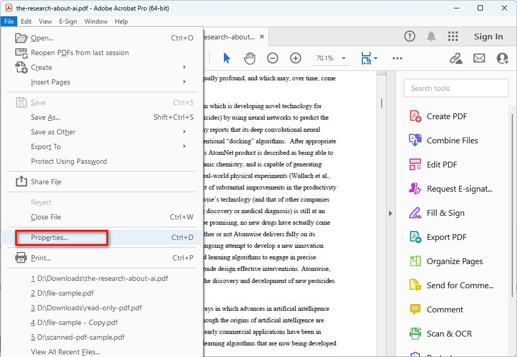Viewport: 517px width, 357px height.
Task: Open the help question mark icon
Action: click(410, 36)
